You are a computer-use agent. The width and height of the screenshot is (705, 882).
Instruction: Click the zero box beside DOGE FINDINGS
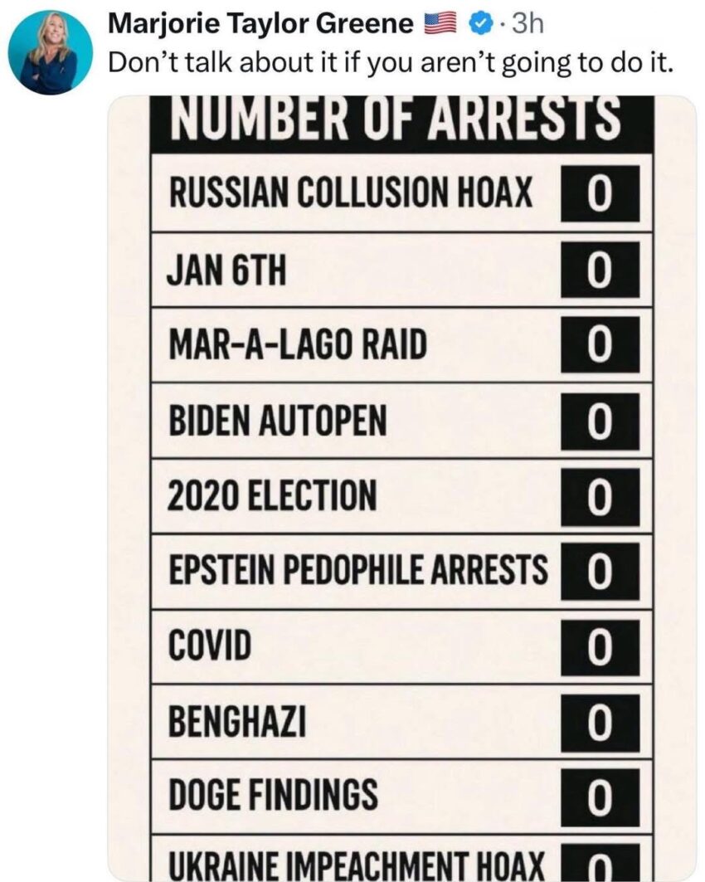point(600,797)
